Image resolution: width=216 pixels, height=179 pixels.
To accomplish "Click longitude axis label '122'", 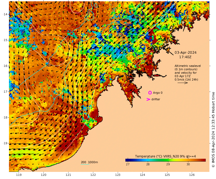I will point(93,175).
